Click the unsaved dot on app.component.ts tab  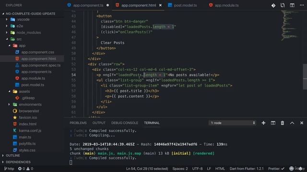107,5
